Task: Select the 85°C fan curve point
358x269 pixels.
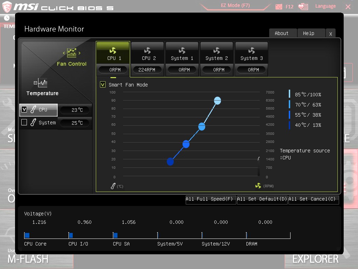Action: [217, 101]
